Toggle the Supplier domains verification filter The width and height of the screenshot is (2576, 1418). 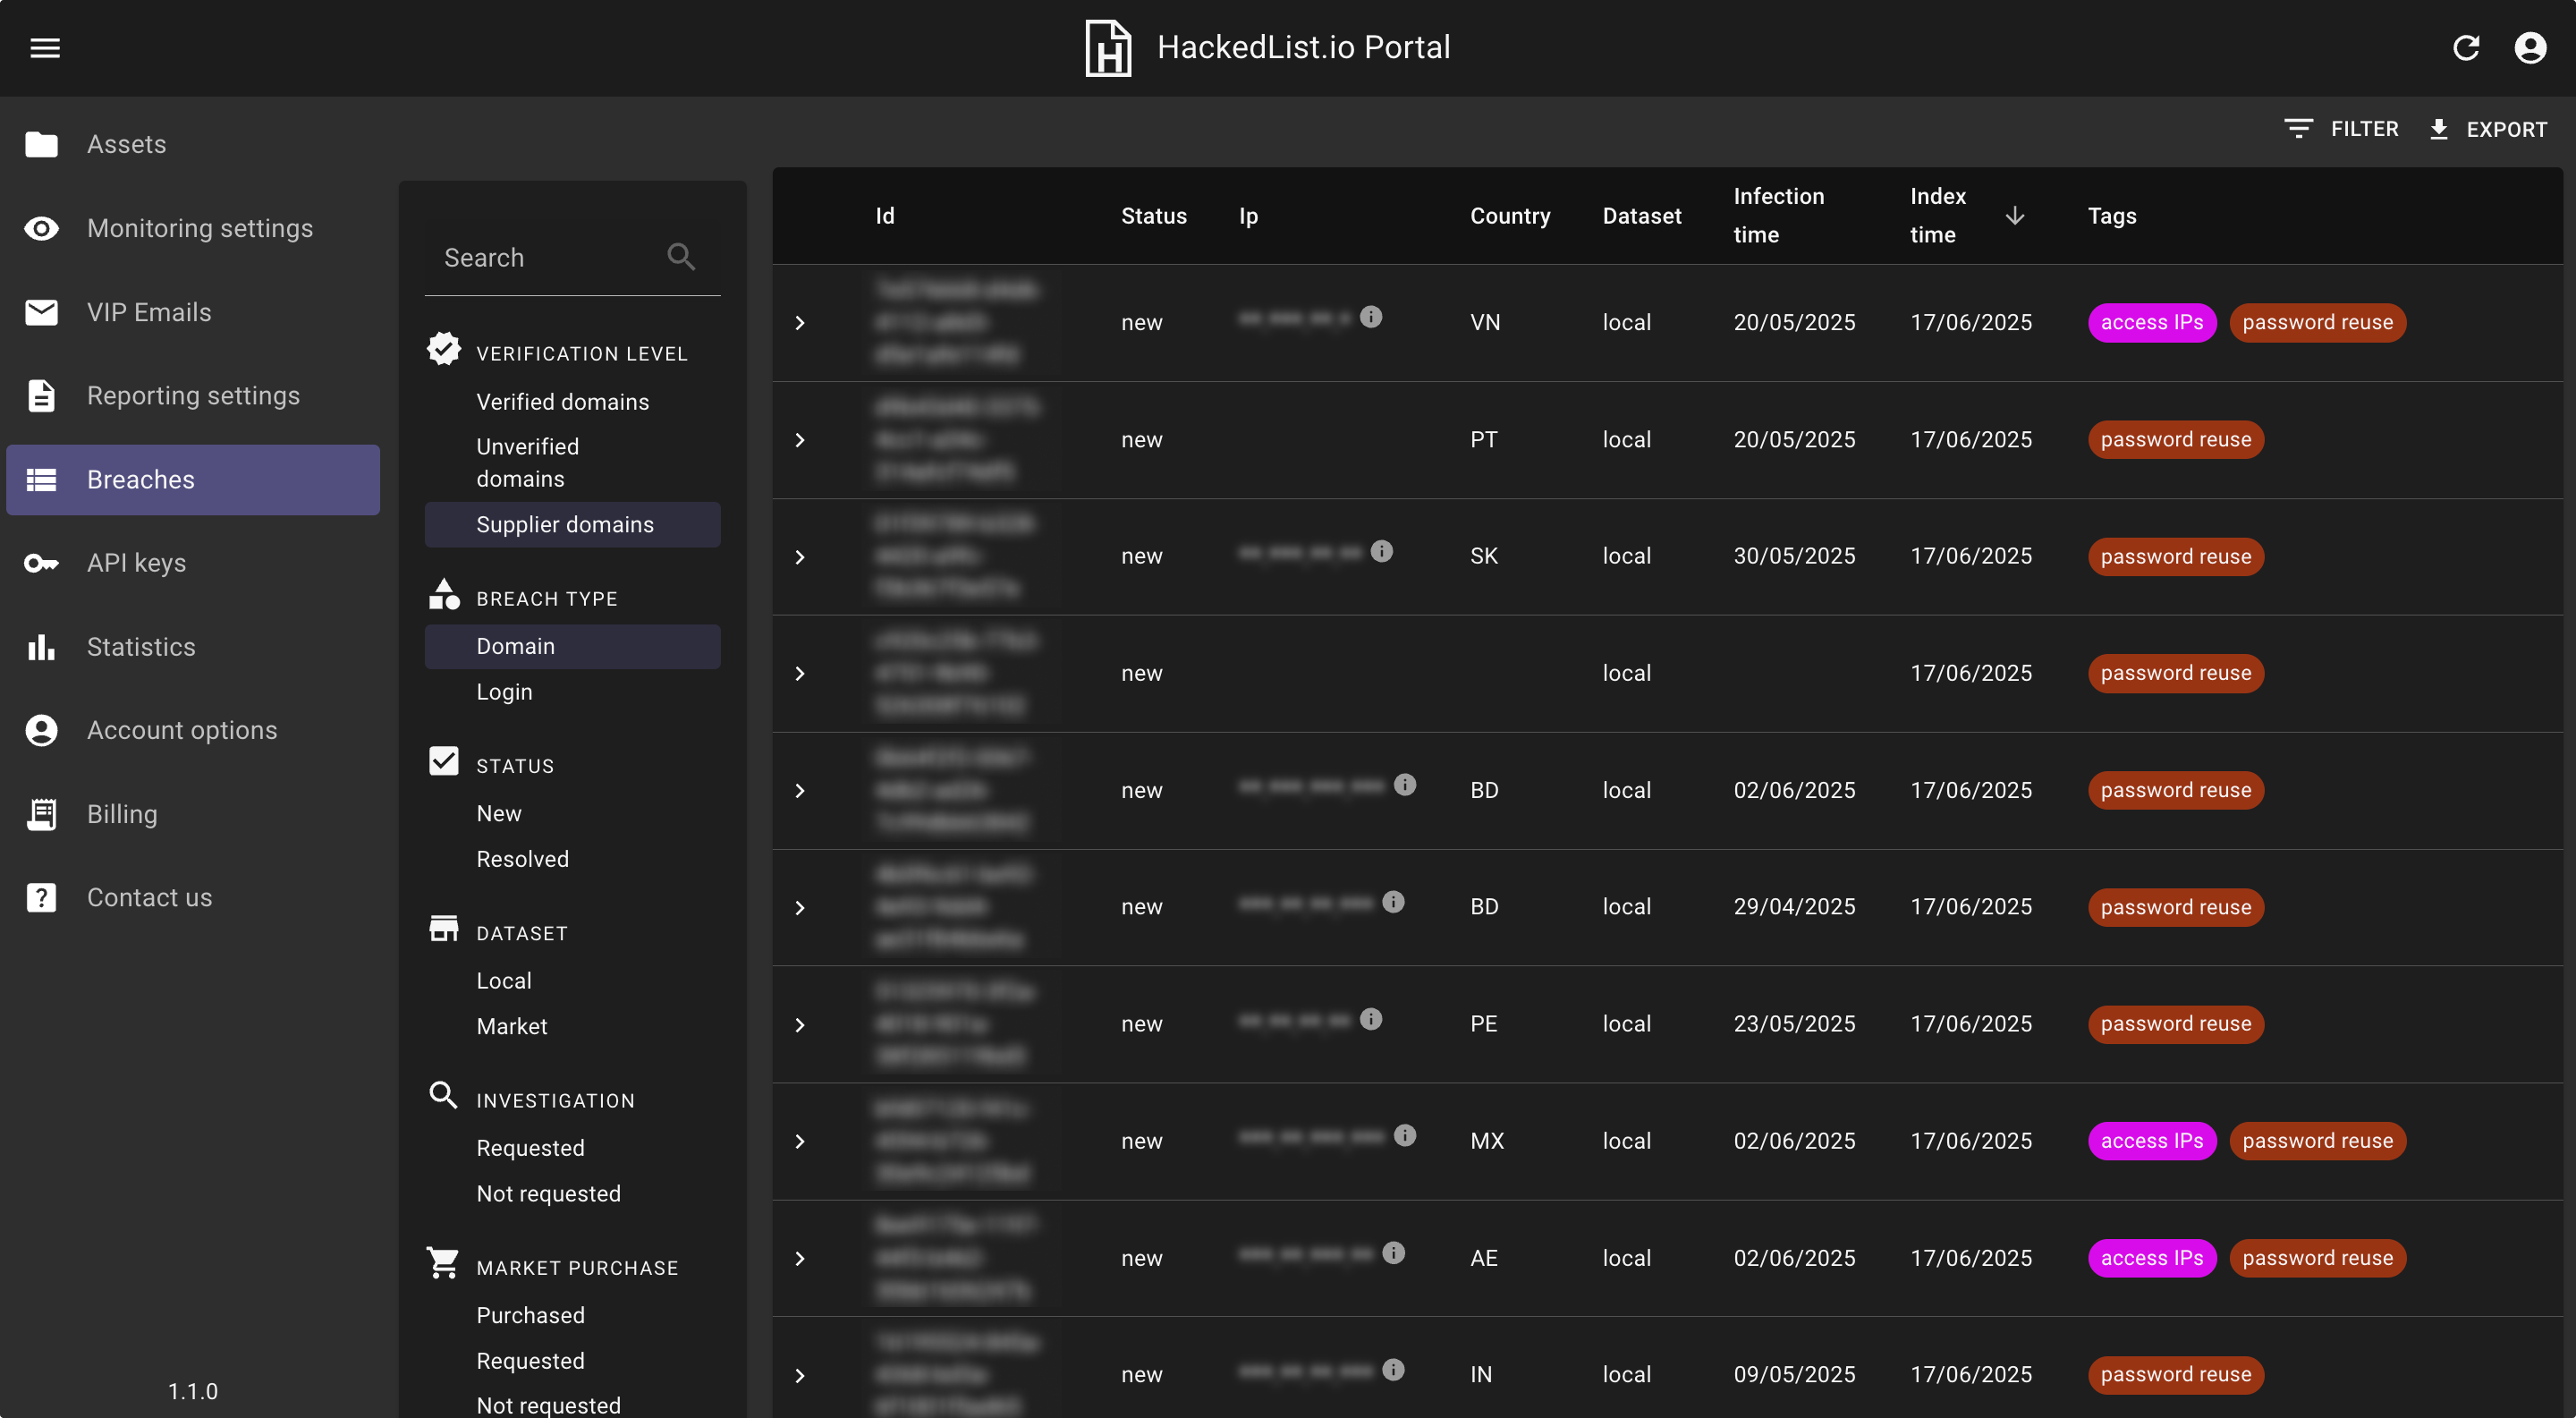565,524
